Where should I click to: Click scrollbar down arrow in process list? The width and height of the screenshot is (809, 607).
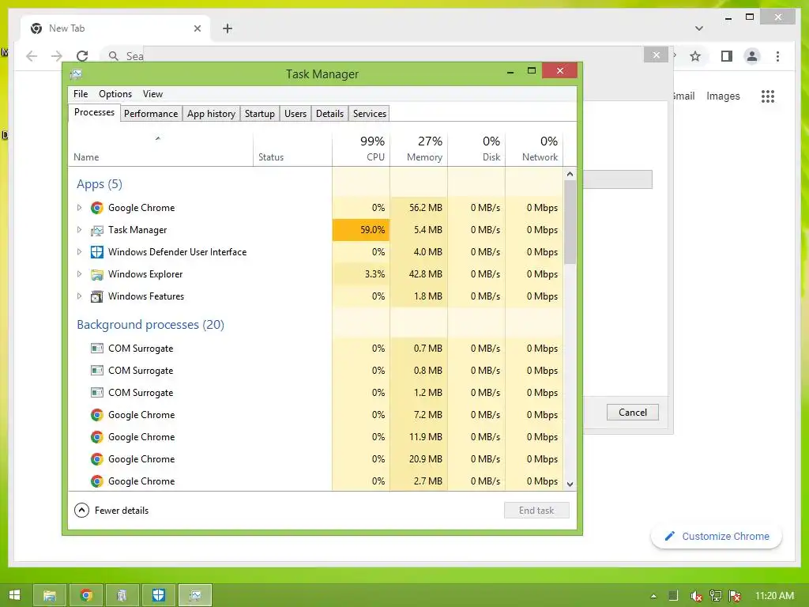coord(570,484)
